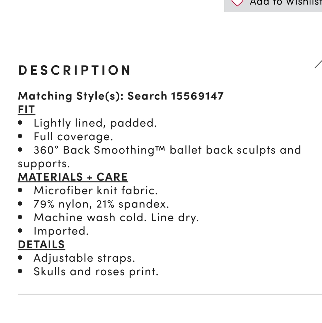Click the '79% nylon, 21% spandex' line

point(101,204)
